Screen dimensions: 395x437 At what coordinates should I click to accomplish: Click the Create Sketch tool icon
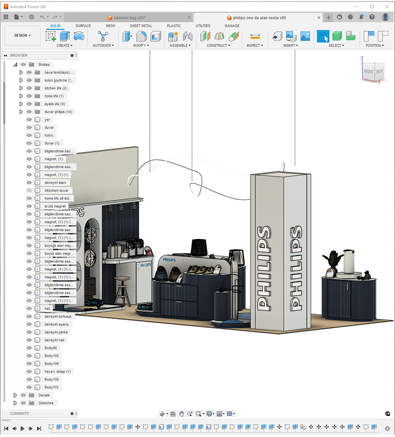[x=51, y=36]
